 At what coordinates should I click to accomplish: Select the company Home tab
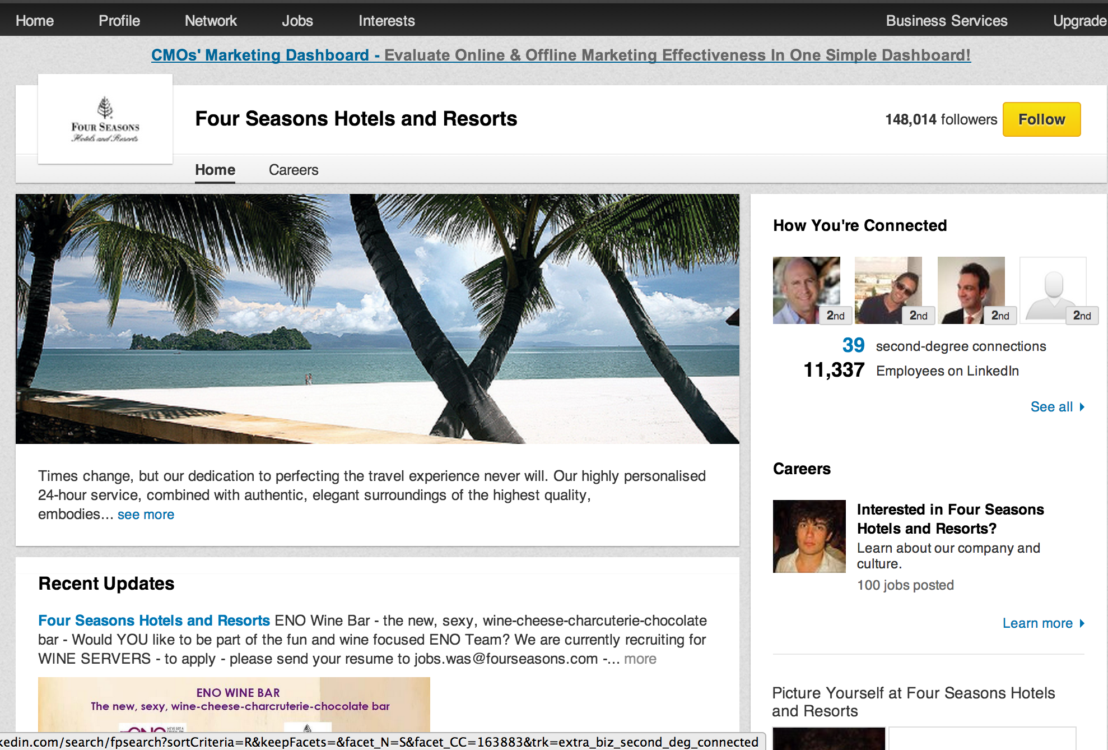(x=215, y=170)
